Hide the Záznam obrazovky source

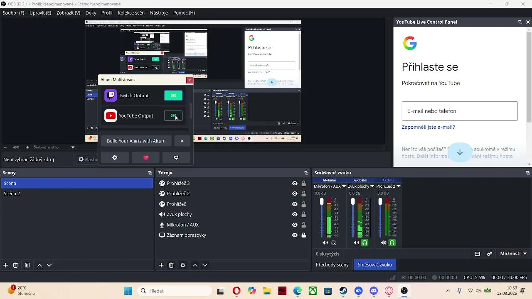295,235
